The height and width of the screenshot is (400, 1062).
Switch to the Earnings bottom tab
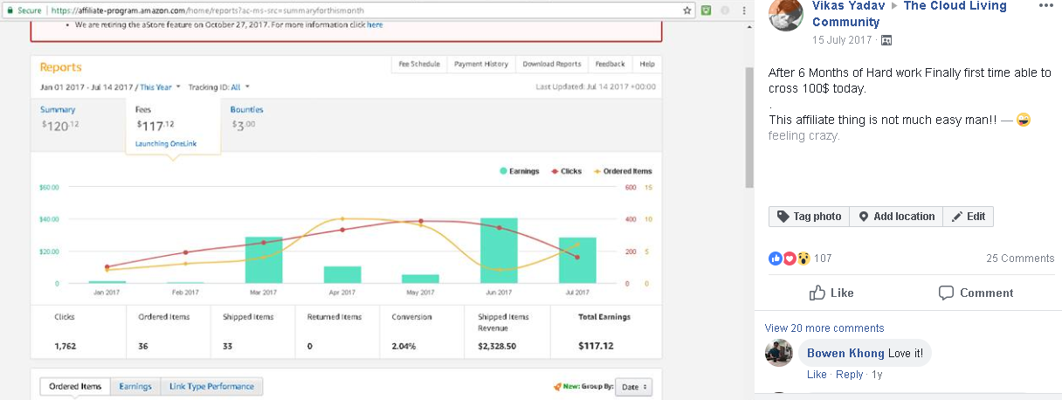(x=135, y=386)
